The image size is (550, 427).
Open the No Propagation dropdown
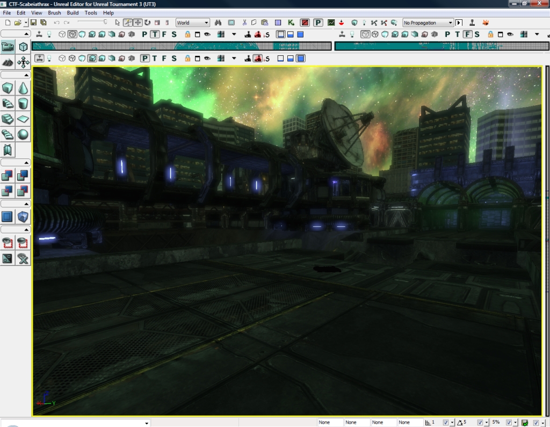pyautogui.click(x=428, y=23)
